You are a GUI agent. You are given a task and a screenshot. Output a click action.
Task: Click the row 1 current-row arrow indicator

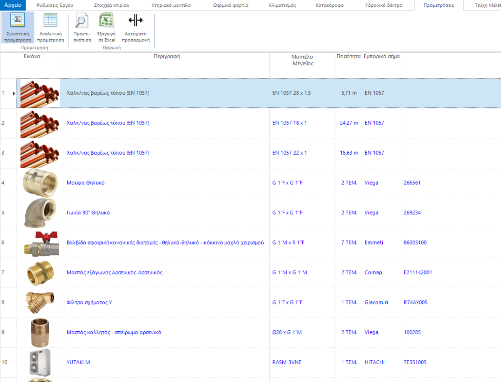point(14,93)
